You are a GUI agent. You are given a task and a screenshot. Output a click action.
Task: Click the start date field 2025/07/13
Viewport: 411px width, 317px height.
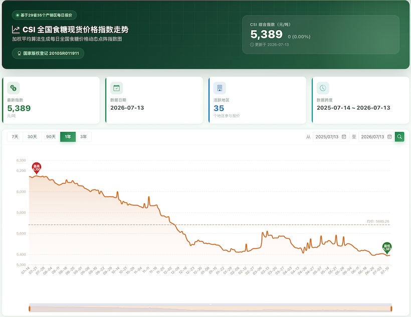pyautogui.click(x=331, y=137)
